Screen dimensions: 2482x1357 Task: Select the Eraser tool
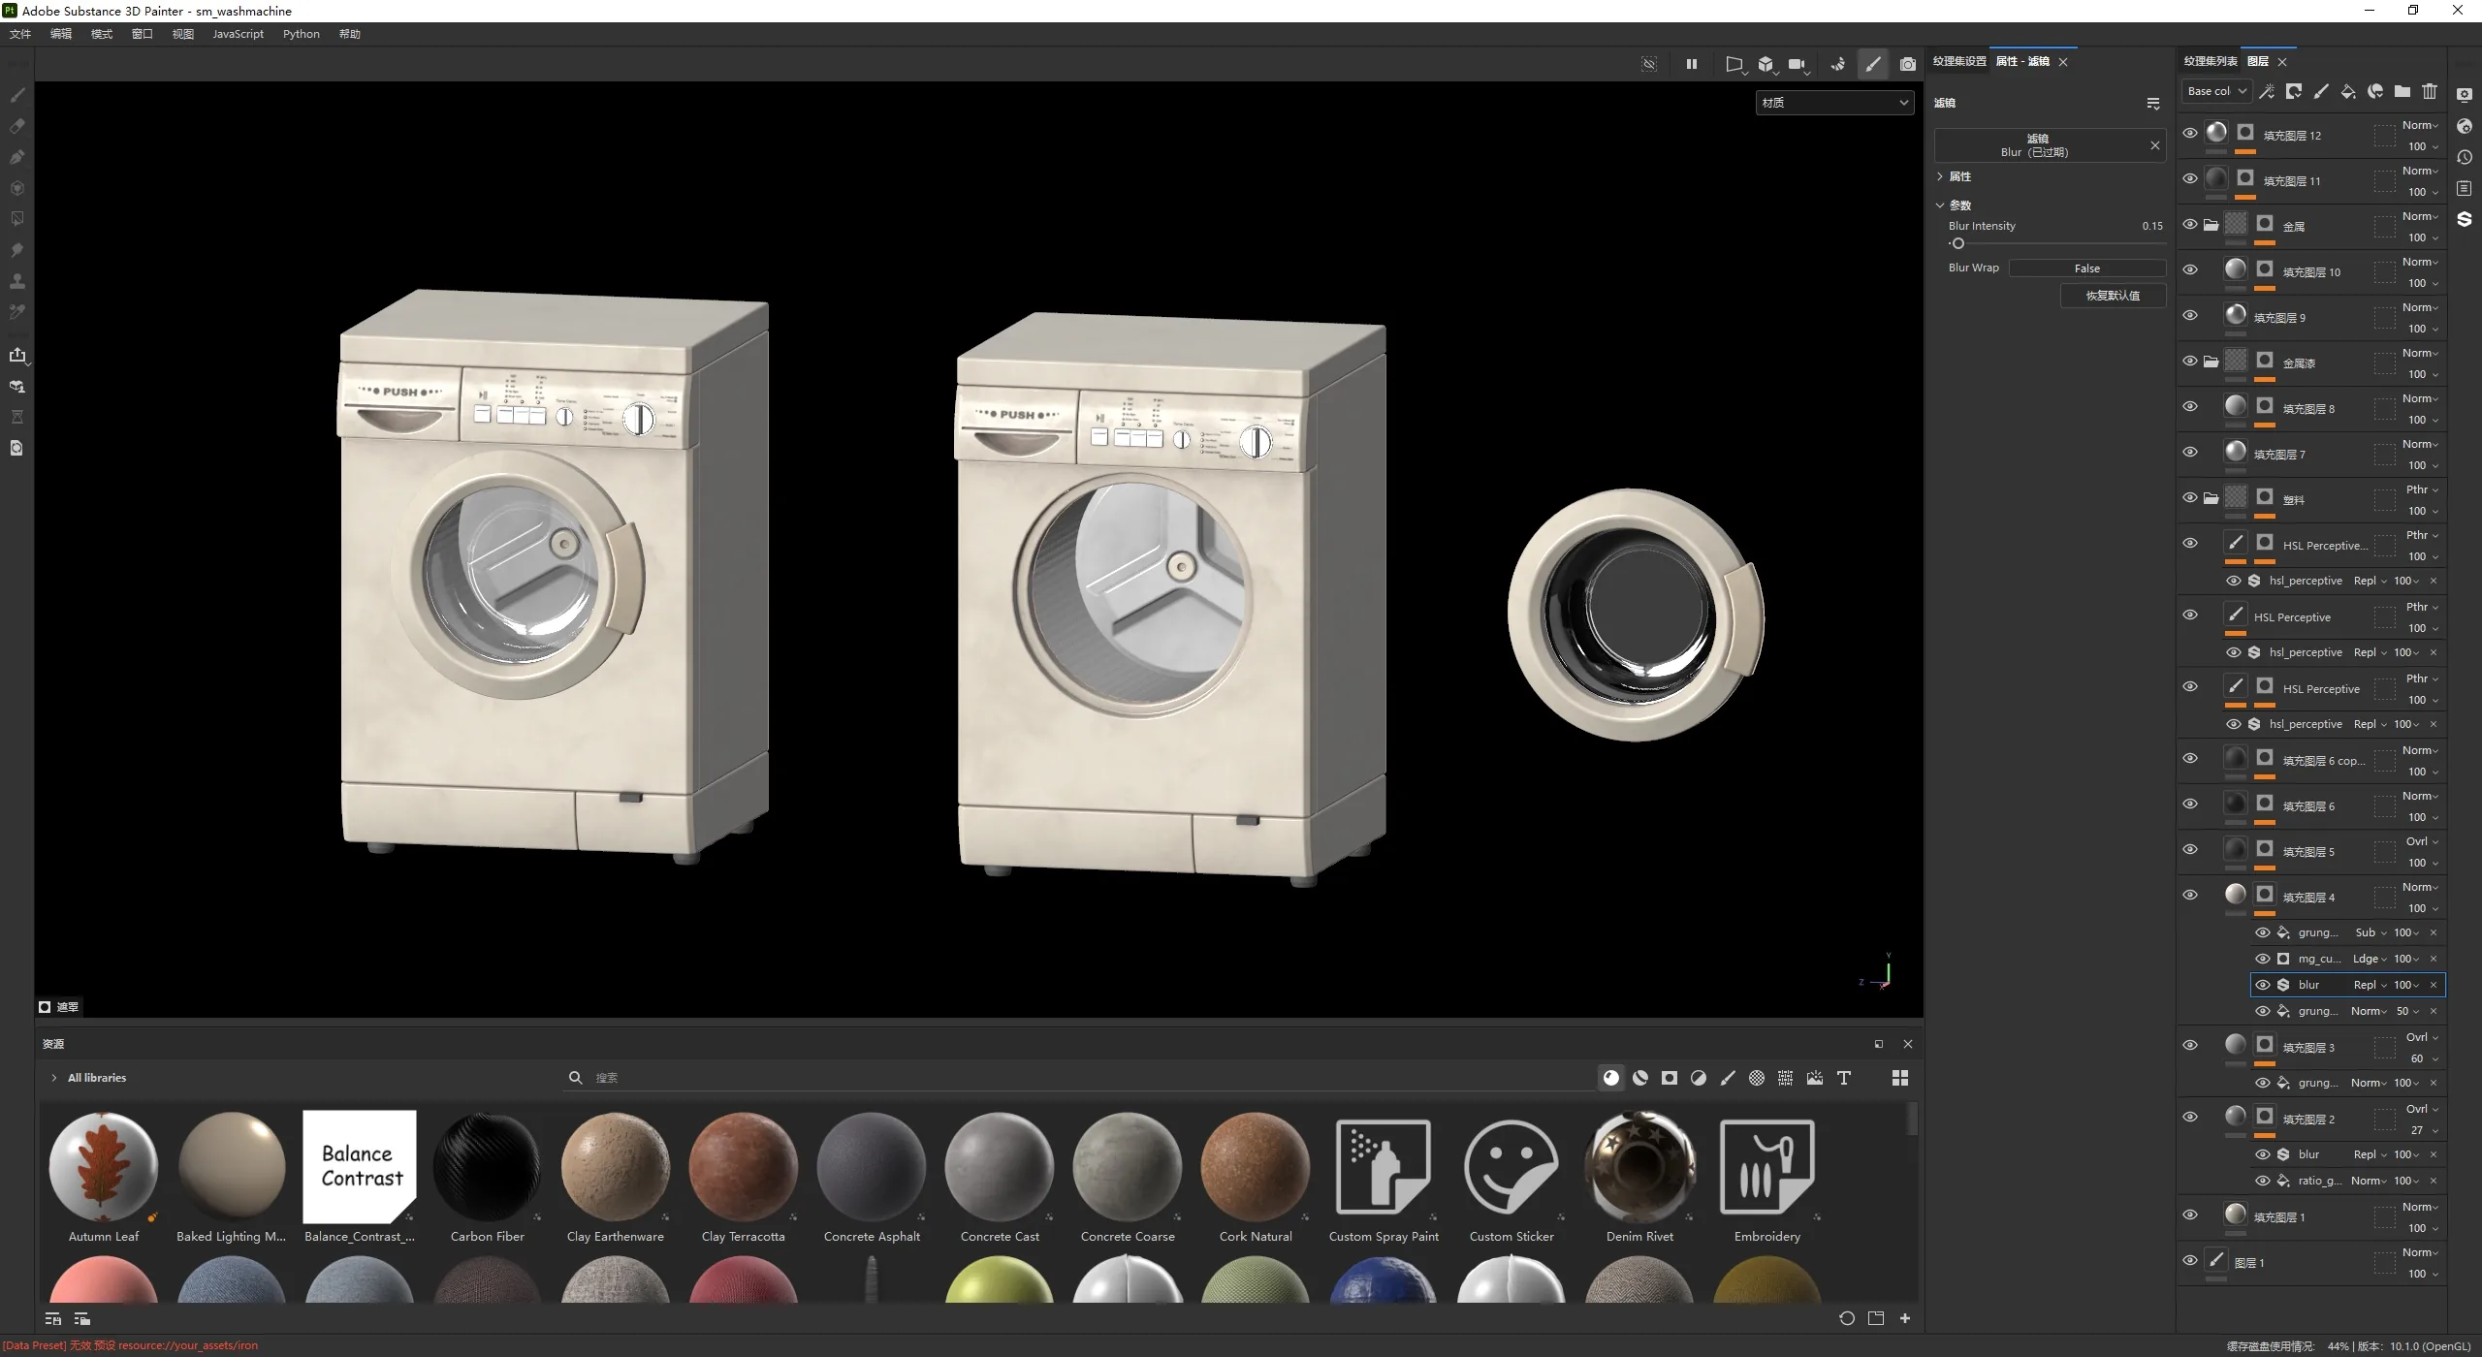16,126
